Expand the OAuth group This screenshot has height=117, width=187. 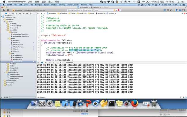6,24
